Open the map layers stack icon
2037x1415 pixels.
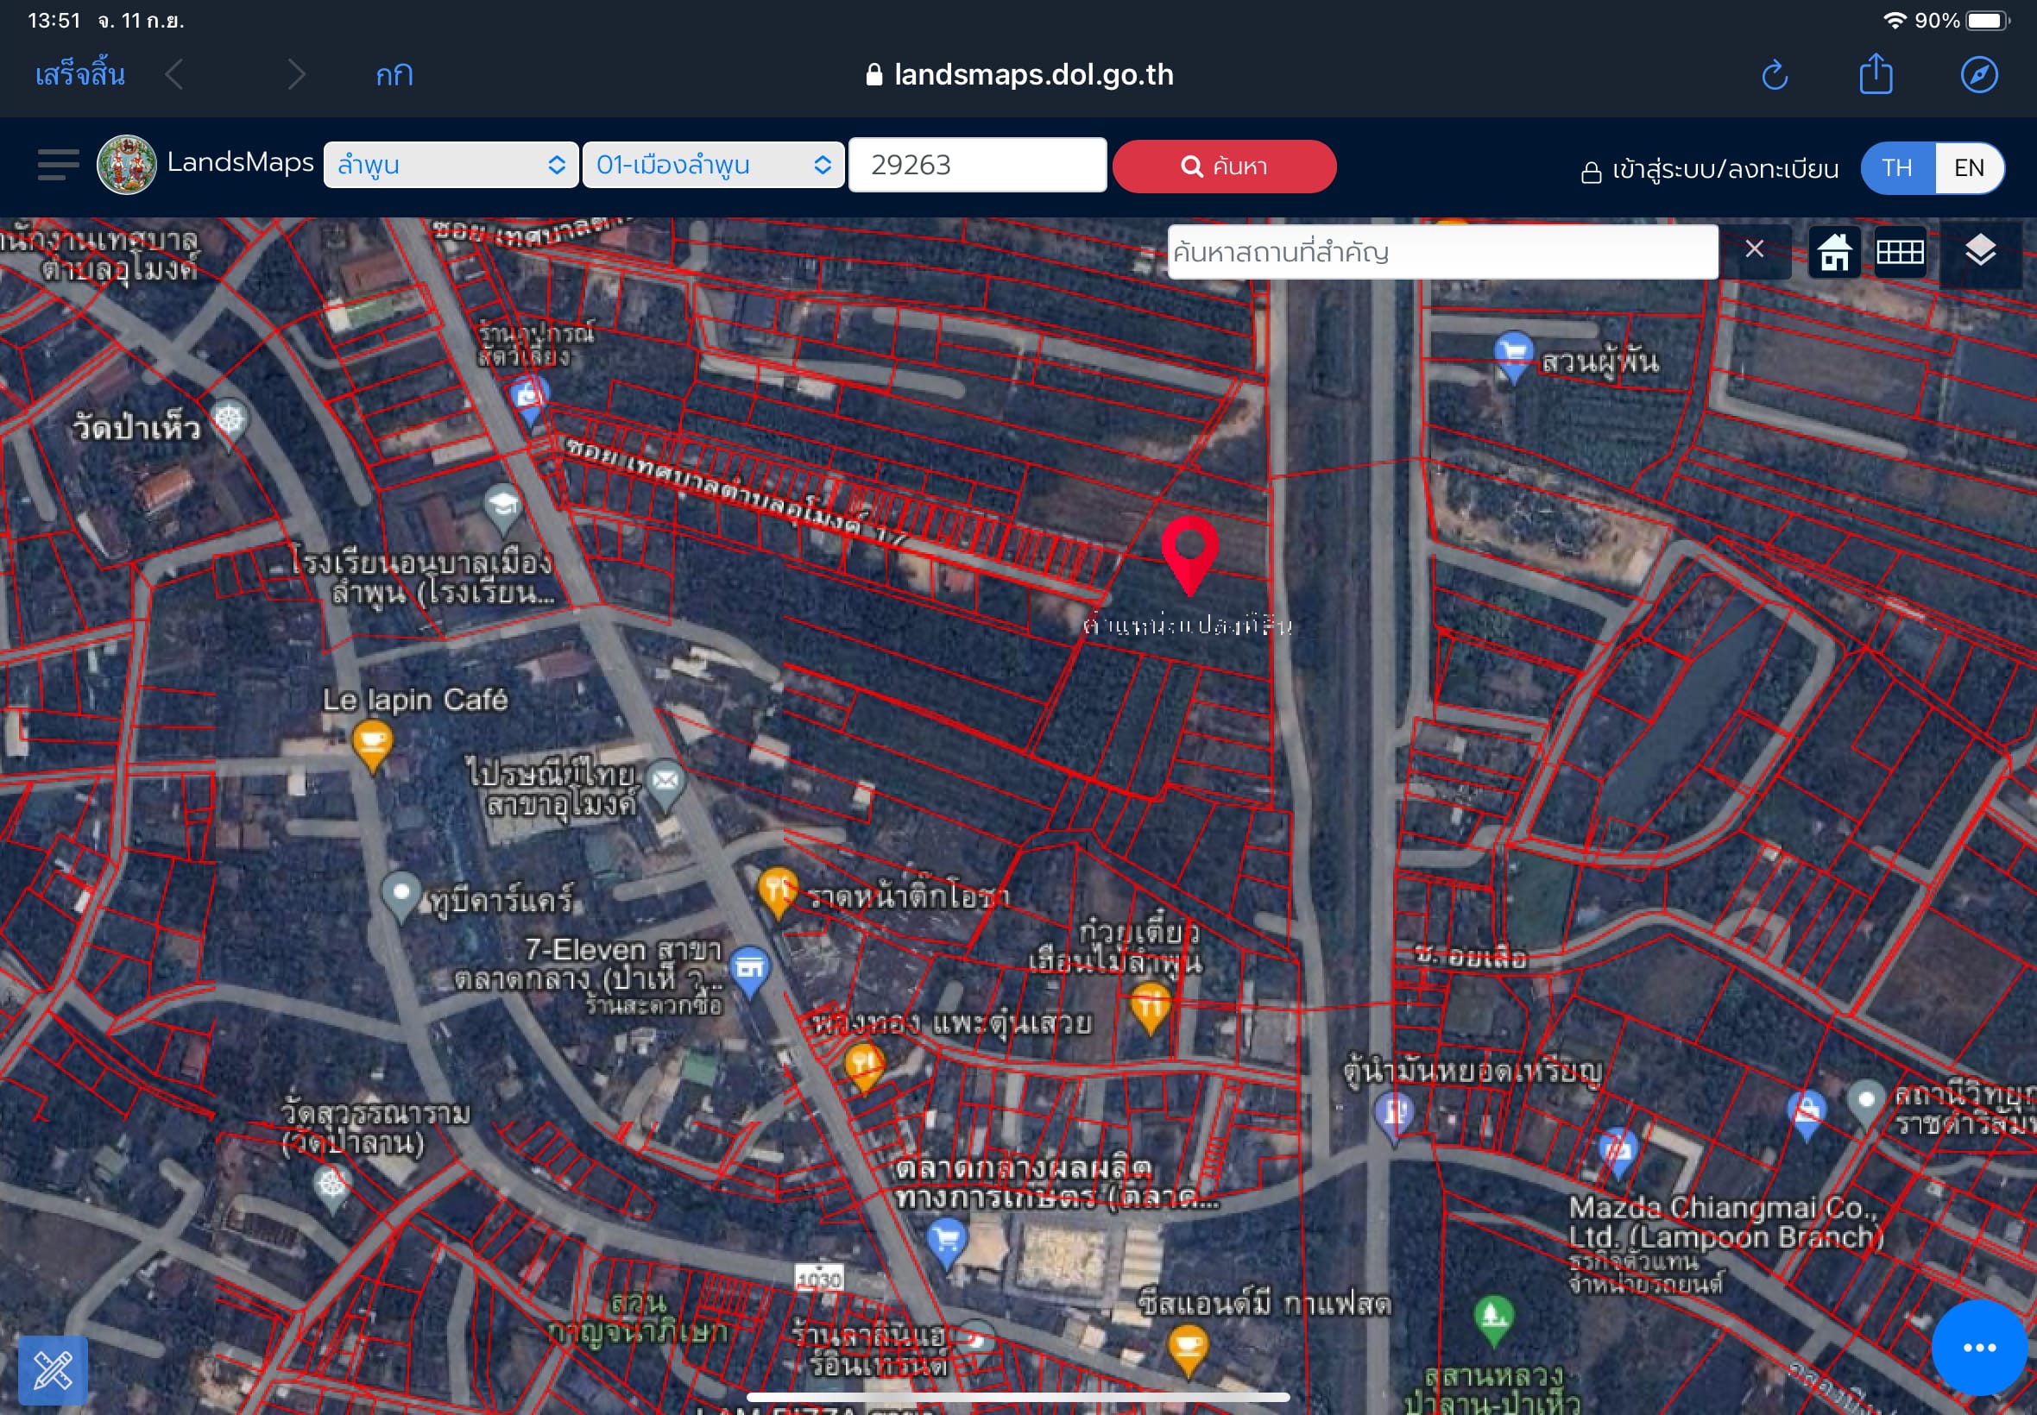[x=1979, y=252]
